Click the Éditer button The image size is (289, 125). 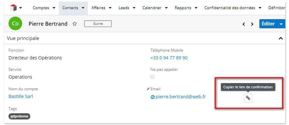pos(268,24)
